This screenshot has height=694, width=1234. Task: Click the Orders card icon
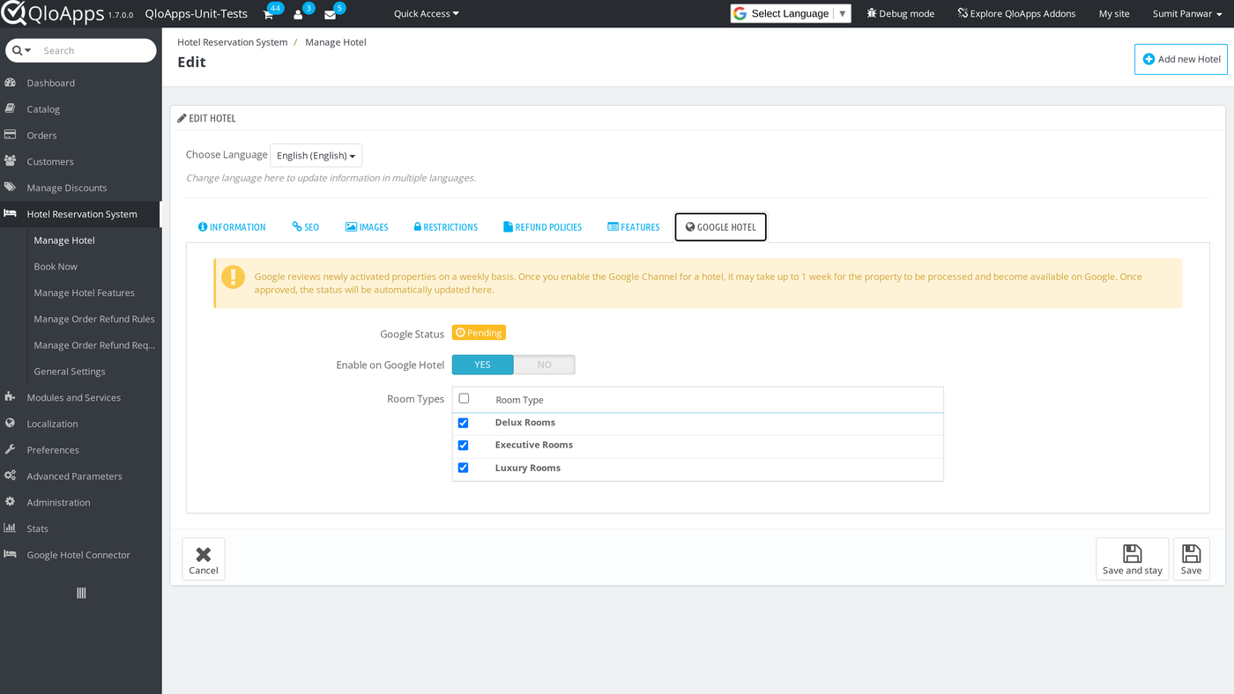coord(11,135)
